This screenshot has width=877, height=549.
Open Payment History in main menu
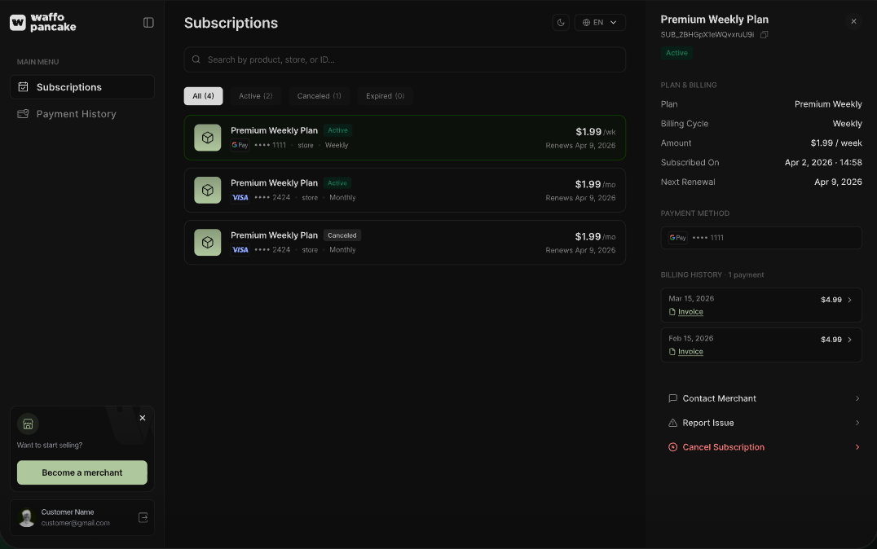pyautogui.click(x=82, y=114)
